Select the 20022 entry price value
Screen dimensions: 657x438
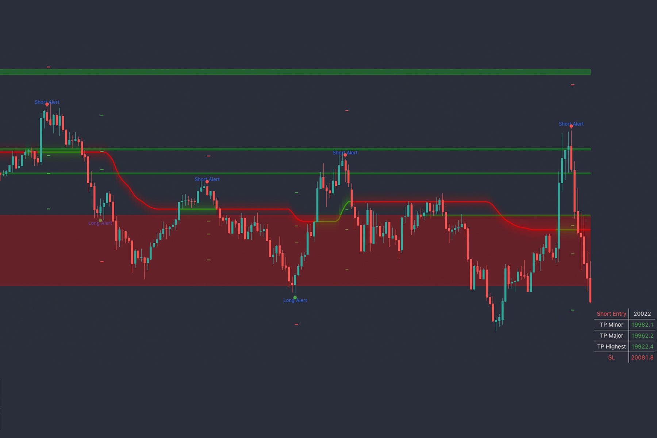(x=642, y=314)
